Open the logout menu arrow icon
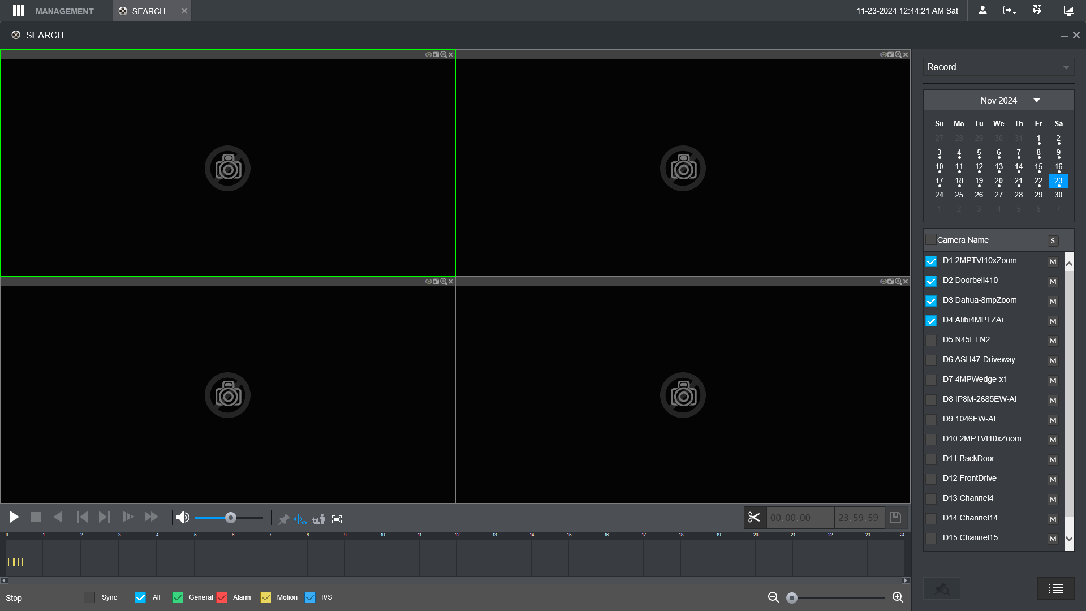 (1010, 10)
